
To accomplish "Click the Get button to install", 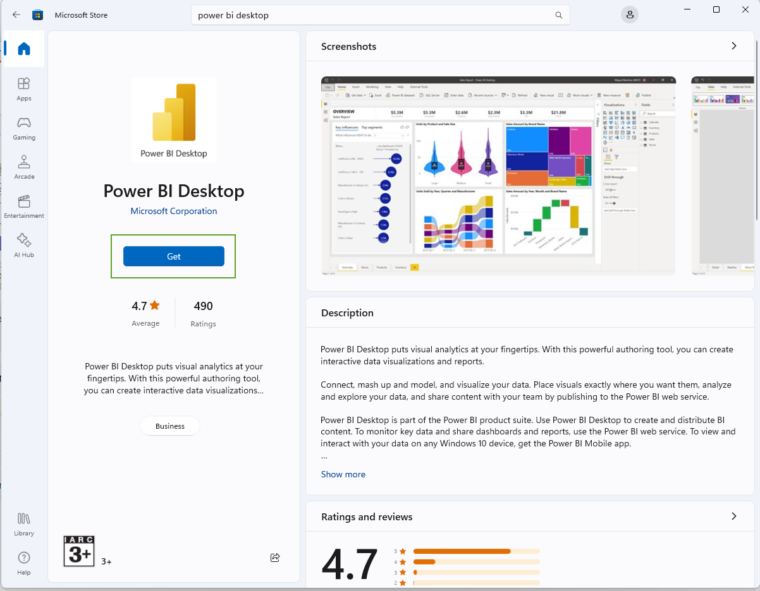I will pos(174,256).
